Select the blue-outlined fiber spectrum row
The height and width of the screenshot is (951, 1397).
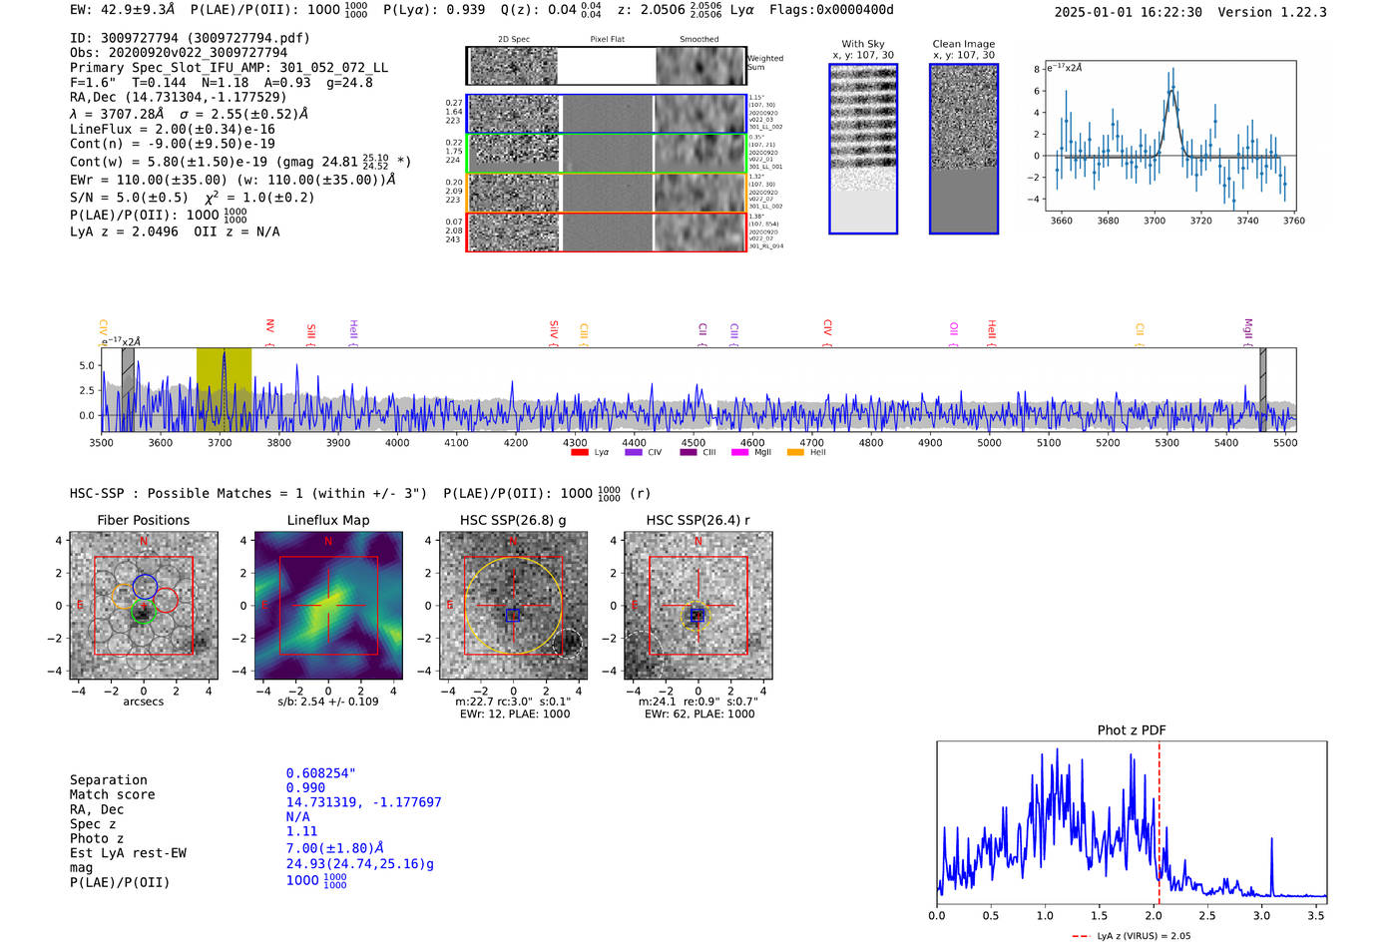tap(607, 114)
